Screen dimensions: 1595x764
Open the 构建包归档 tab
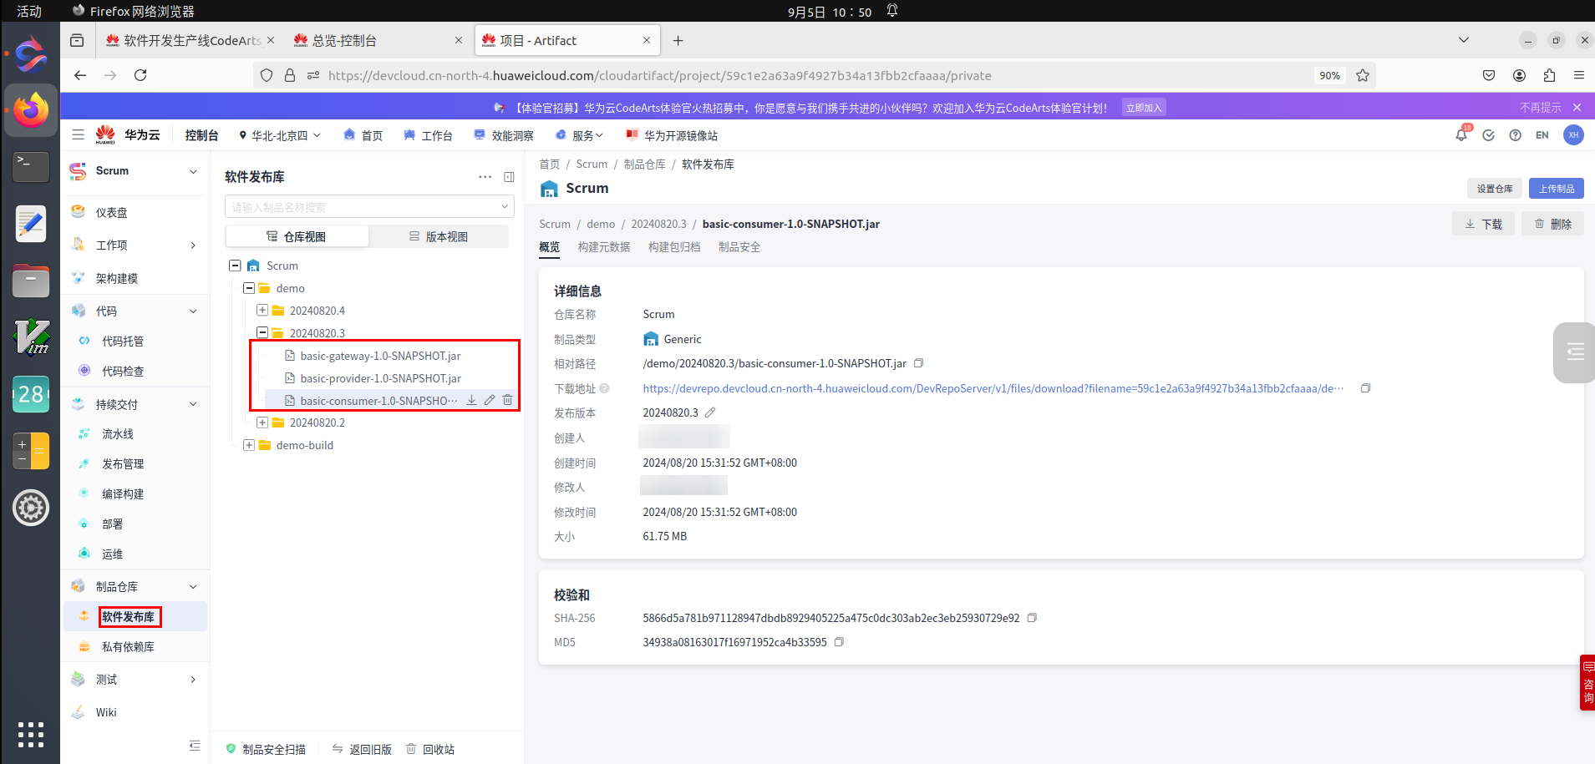[674, 247]
